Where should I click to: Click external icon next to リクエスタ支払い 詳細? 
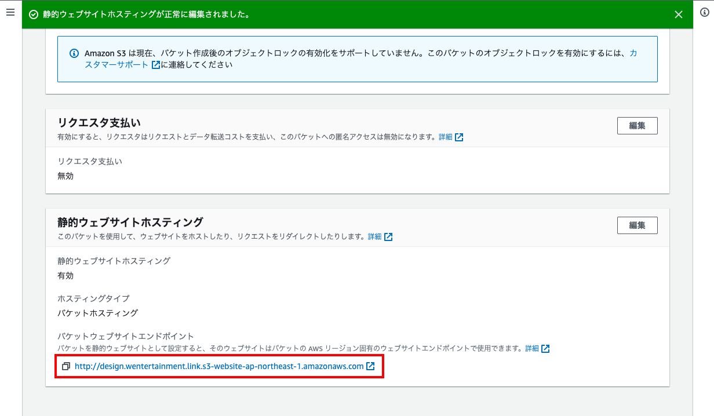459,137
